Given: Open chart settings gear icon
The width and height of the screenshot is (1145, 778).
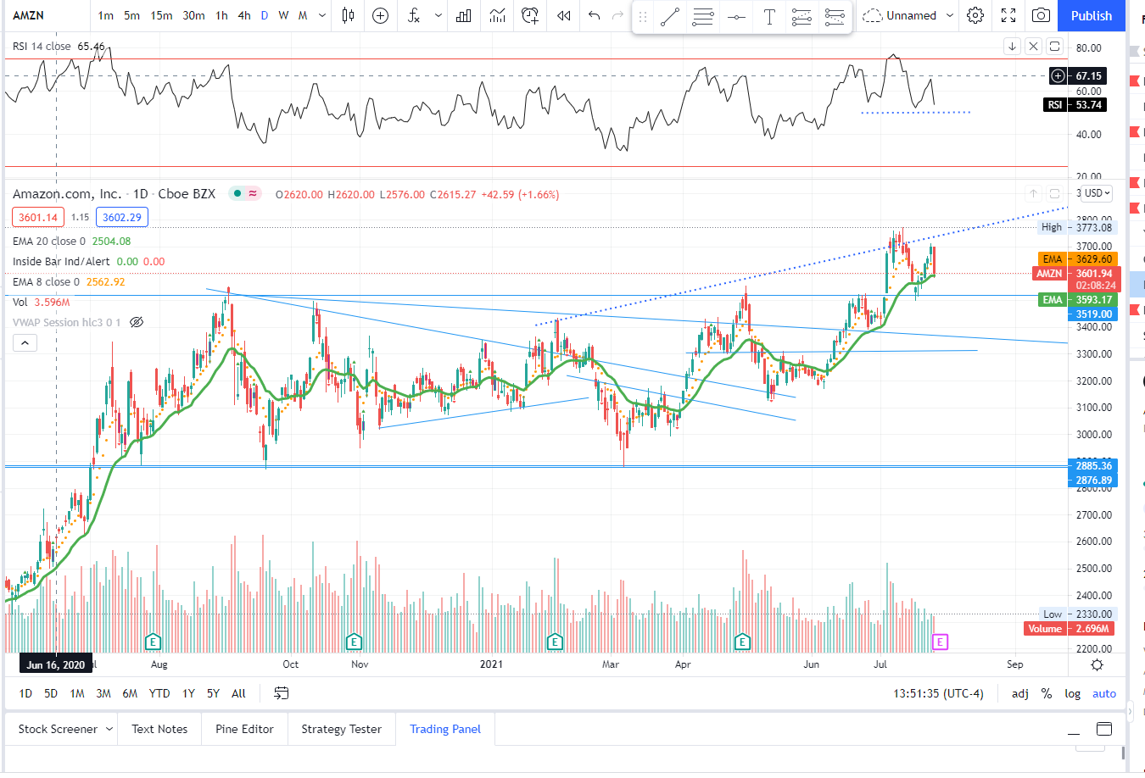Looking at the screenshot, I should (x=975, y=15).
